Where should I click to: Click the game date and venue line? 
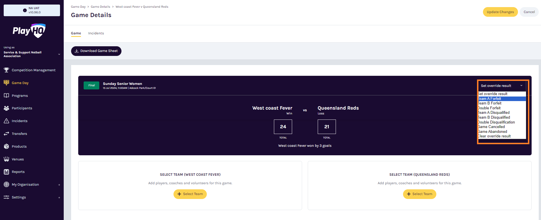[129, 88]
